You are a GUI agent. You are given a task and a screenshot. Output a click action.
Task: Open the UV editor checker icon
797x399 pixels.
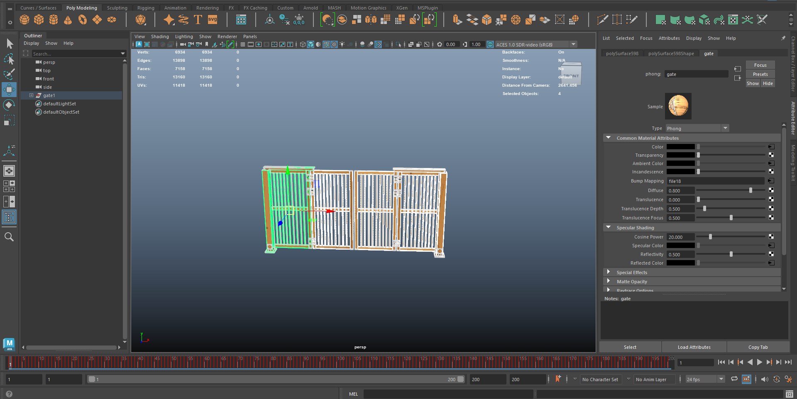click(x=733, y=19)
